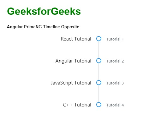
Task: Click the GeeksforGeeks green heading
Action: coord(44,11)
